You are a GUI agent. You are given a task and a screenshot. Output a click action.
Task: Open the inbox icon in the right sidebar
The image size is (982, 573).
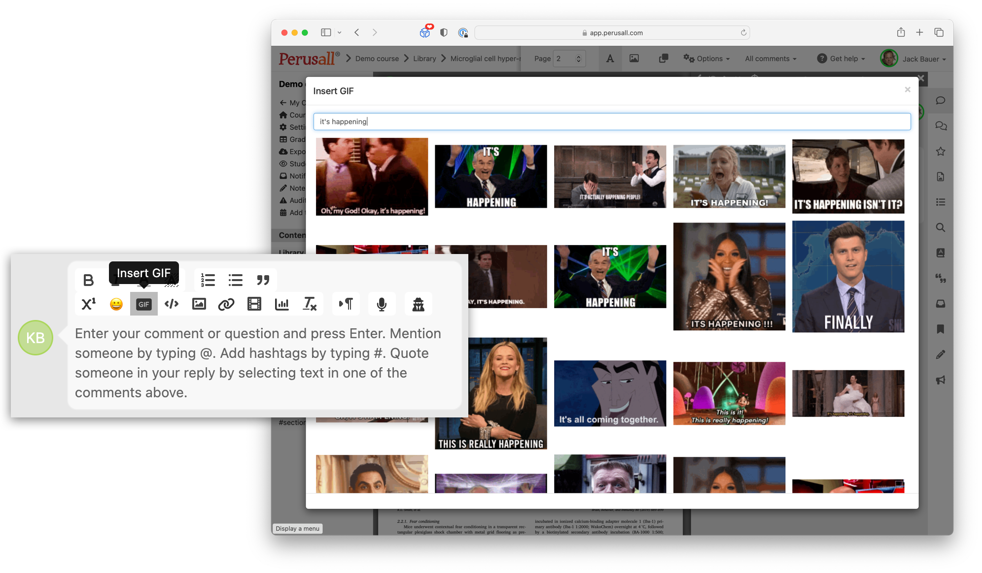(941, 304)
